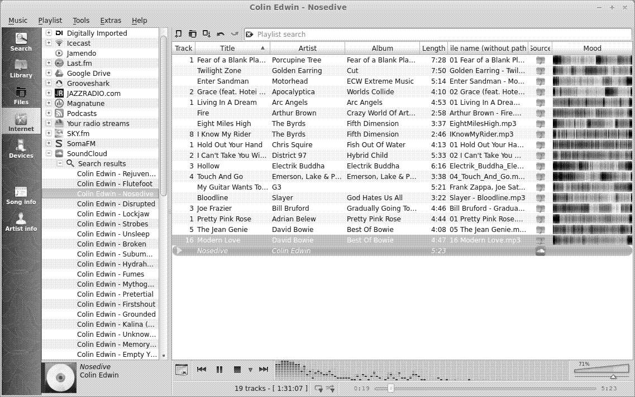
Task: Click the track seek slider
Action: click(x=485, y=389)
